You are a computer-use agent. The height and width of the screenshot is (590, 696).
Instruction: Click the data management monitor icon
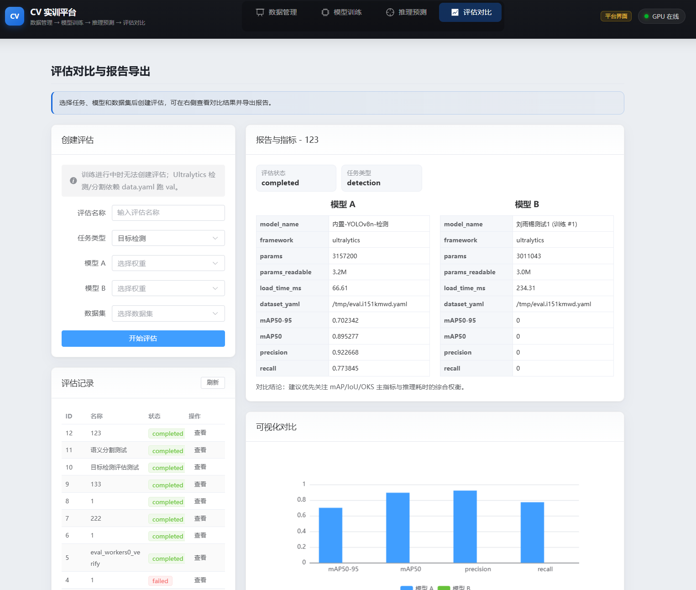click(260, 12)
